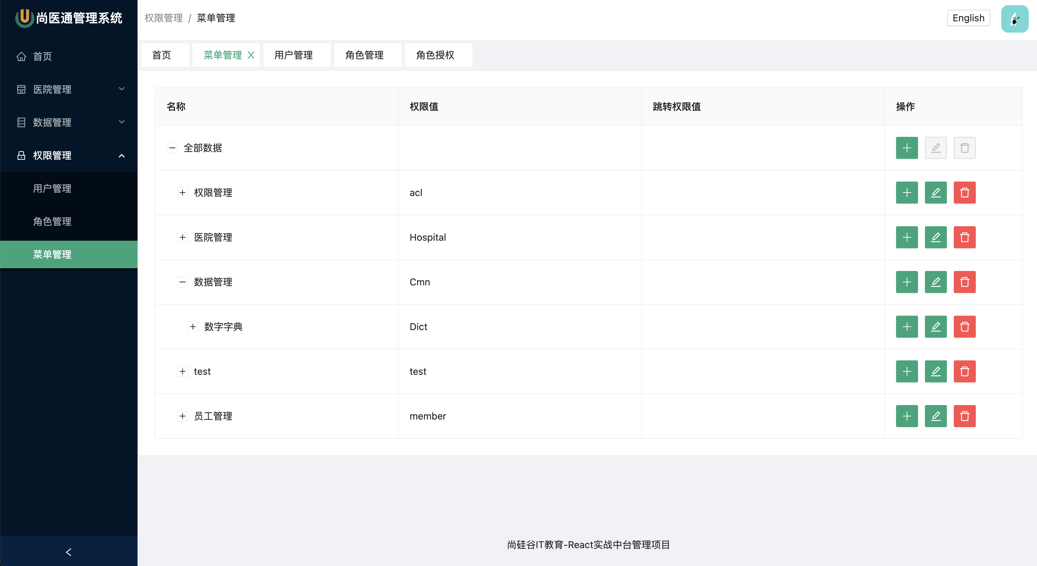Delete the 数据管理 menu row
This screenshot has height=566, width=1037.
(x=964, y=282)
